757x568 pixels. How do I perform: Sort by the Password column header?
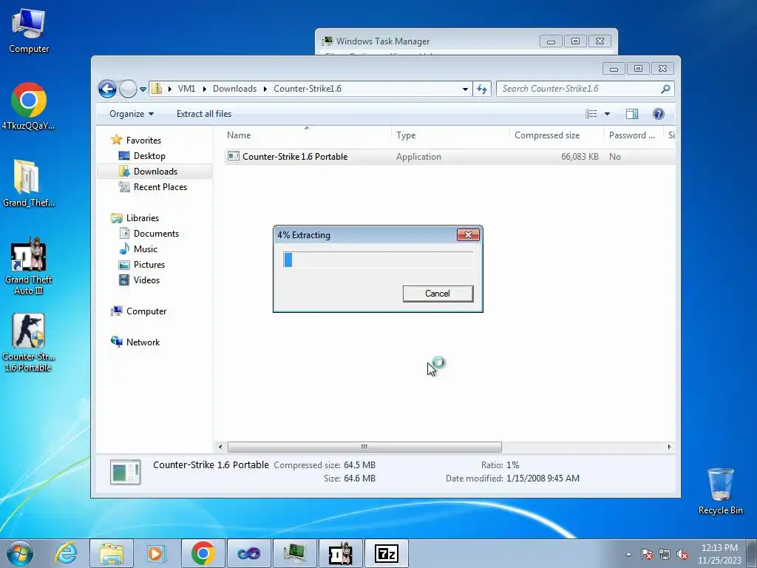coord(634,136)
